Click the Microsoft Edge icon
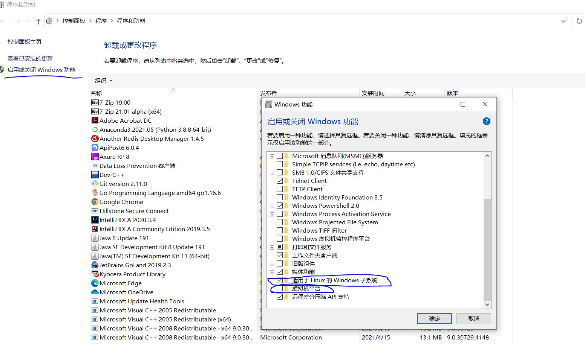The width and height of the screenshot is (585, 344). pyautogui.click(x=95, y=283)
